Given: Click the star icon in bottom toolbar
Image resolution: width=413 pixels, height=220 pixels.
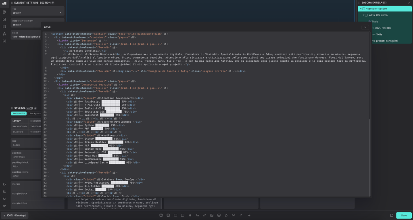Looking at the screenshot, I should coord(226,215).
